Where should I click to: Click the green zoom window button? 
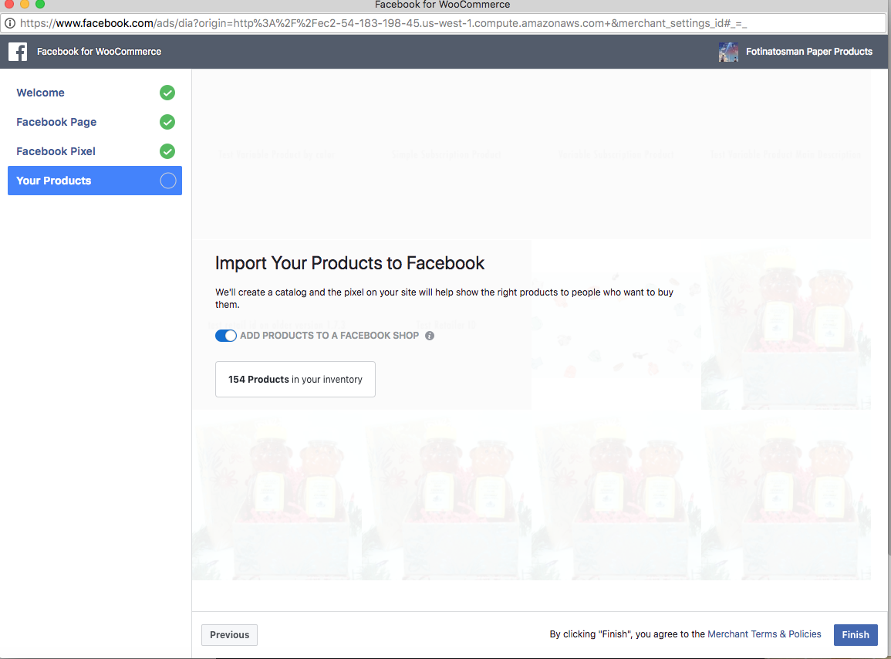pyautogui.click(x=40, y=3)
